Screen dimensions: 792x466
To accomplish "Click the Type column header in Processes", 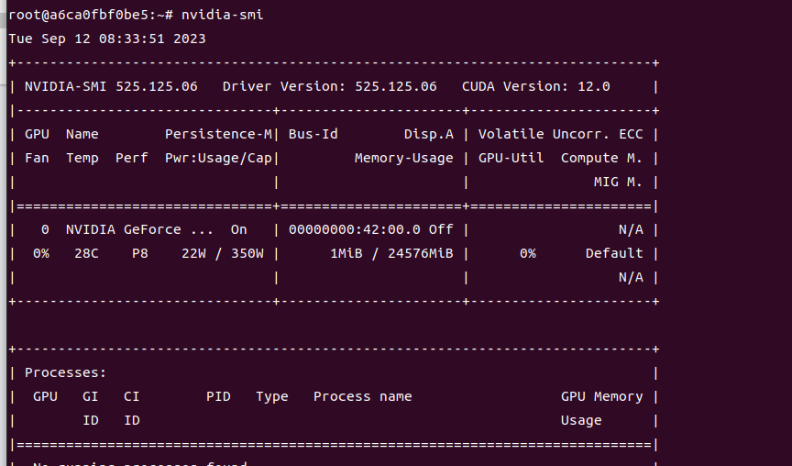I will (271, 397).
